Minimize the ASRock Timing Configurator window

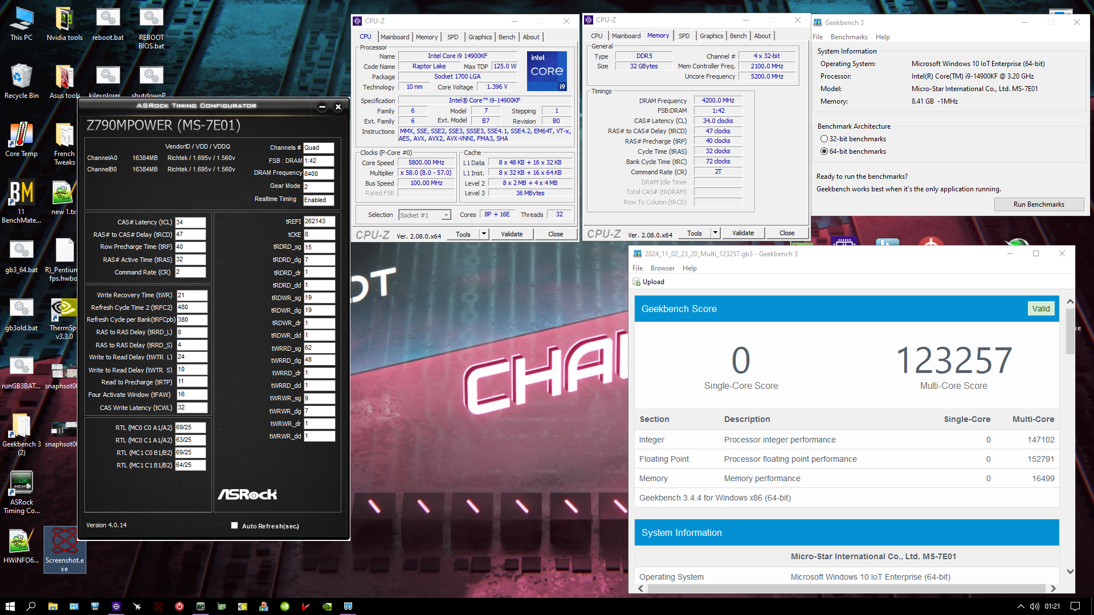tap(322, 106)
